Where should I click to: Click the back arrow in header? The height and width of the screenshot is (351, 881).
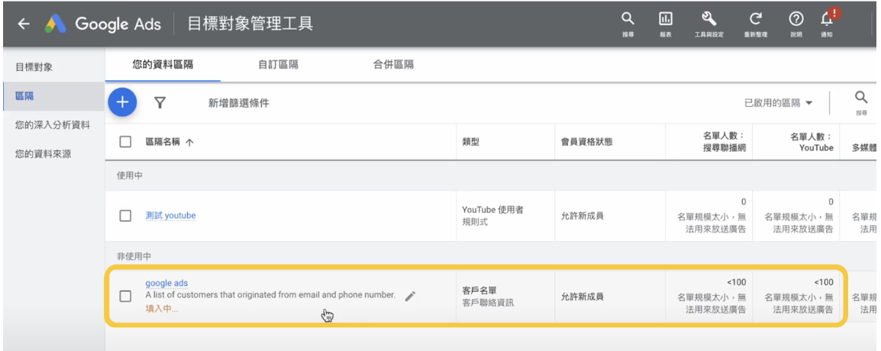tap(24, 24)
